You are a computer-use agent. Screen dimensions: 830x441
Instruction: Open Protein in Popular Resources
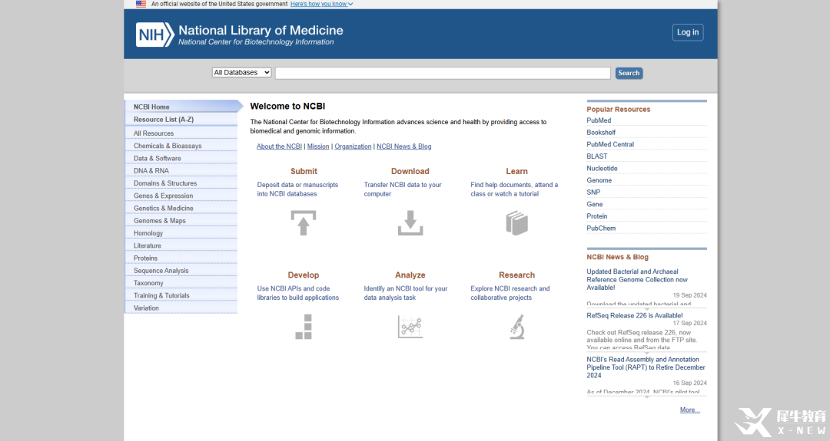pos(596,216)
